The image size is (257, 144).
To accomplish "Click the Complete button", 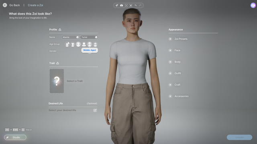I will coord(239,137).
